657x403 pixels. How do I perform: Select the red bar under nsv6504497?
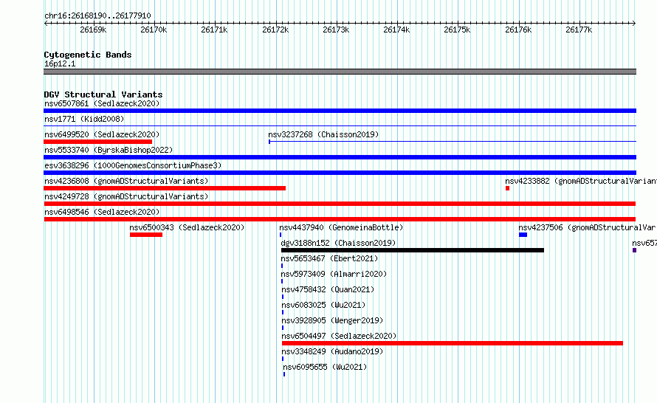click(x=453, y=343)
